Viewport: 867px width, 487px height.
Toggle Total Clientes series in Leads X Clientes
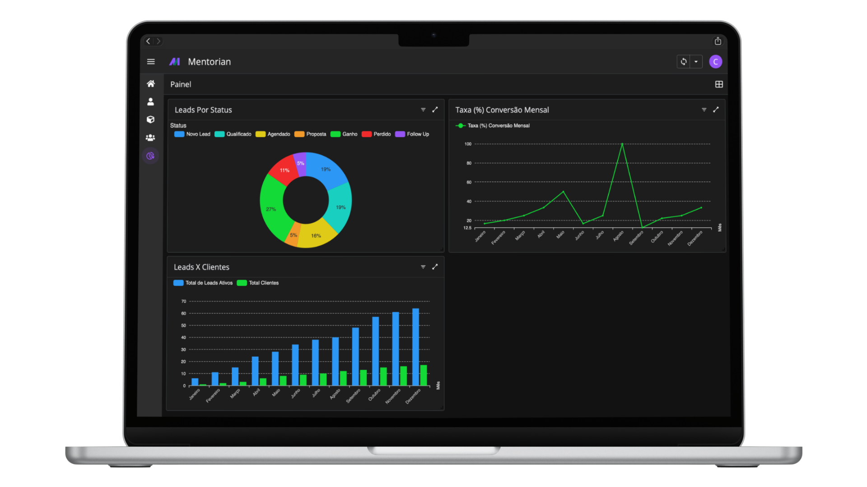point(257,283)
